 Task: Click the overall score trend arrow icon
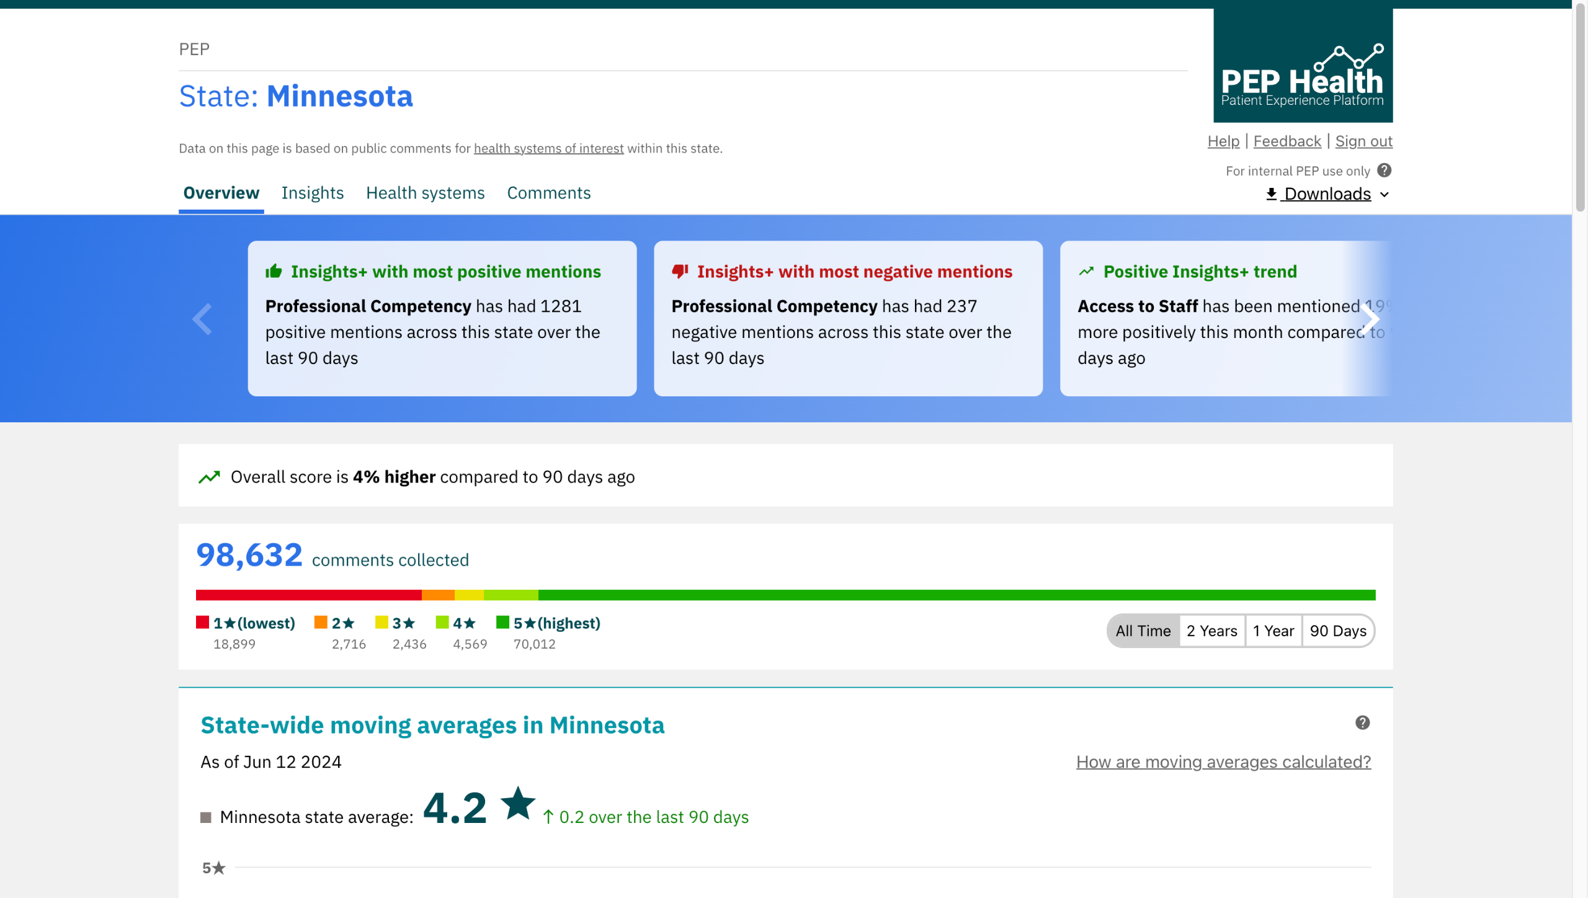click(209, 477)
